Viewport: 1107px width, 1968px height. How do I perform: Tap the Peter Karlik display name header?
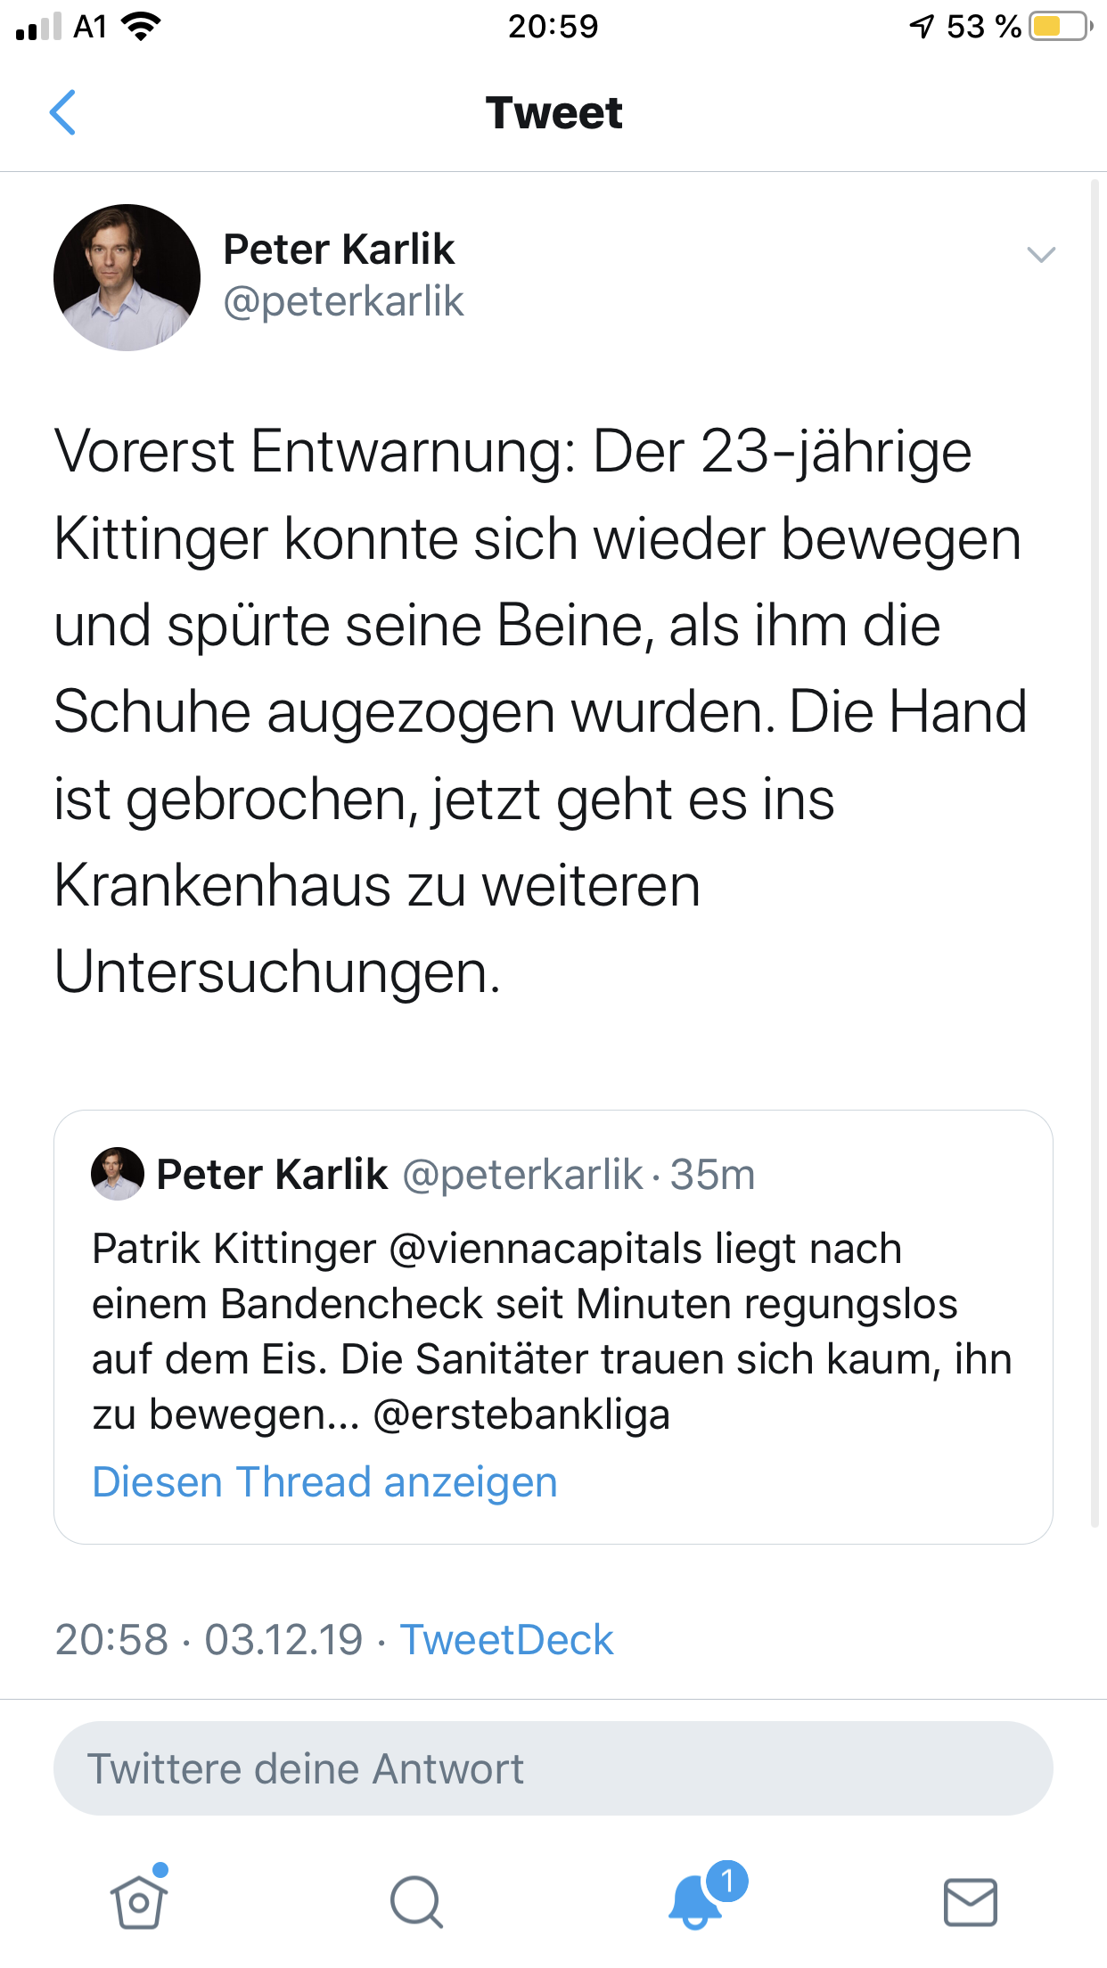(x=339, y=249)
